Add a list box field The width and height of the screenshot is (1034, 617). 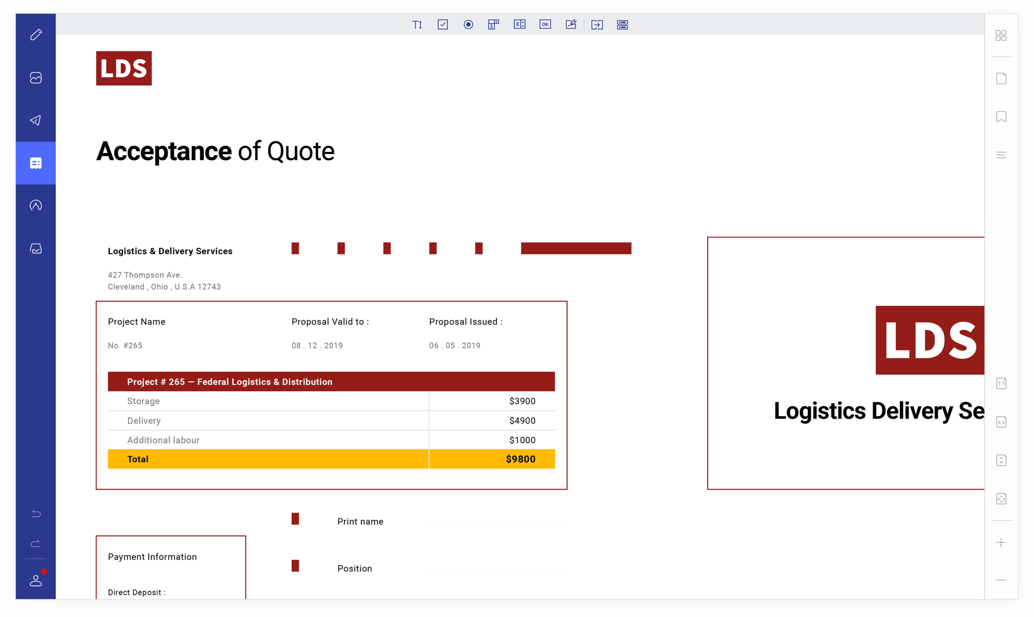pos(519,25)
